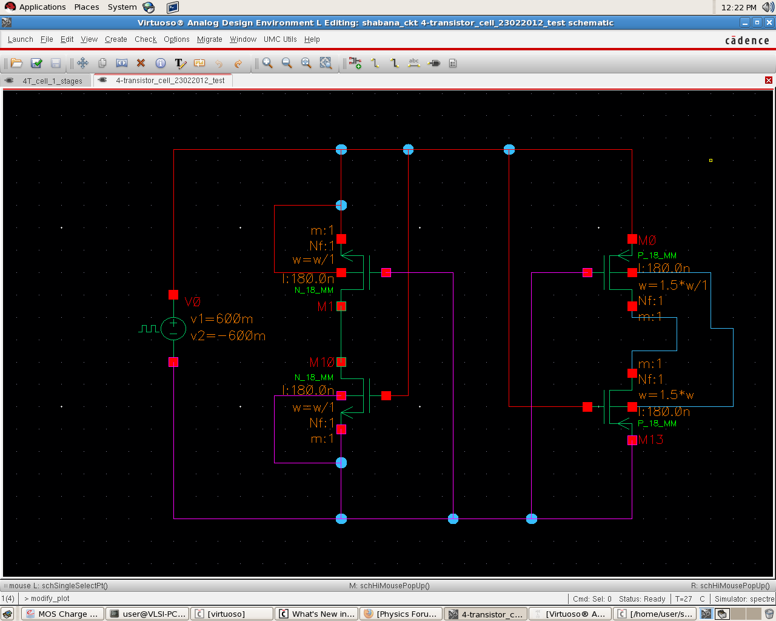Click the v1=600m parameter text
776x621 pixels.
(222, 319)
